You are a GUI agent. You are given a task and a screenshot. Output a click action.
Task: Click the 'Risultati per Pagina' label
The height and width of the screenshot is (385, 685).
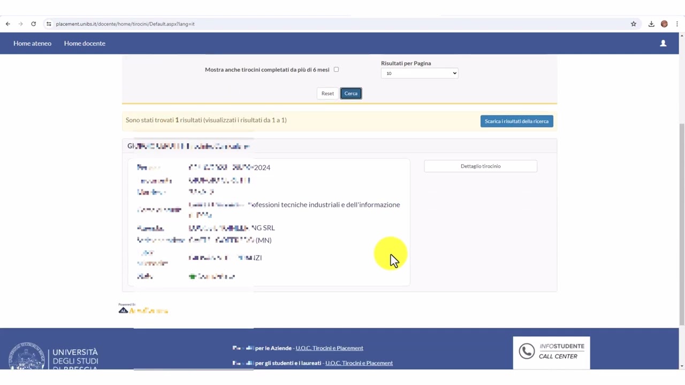(406, 63)
